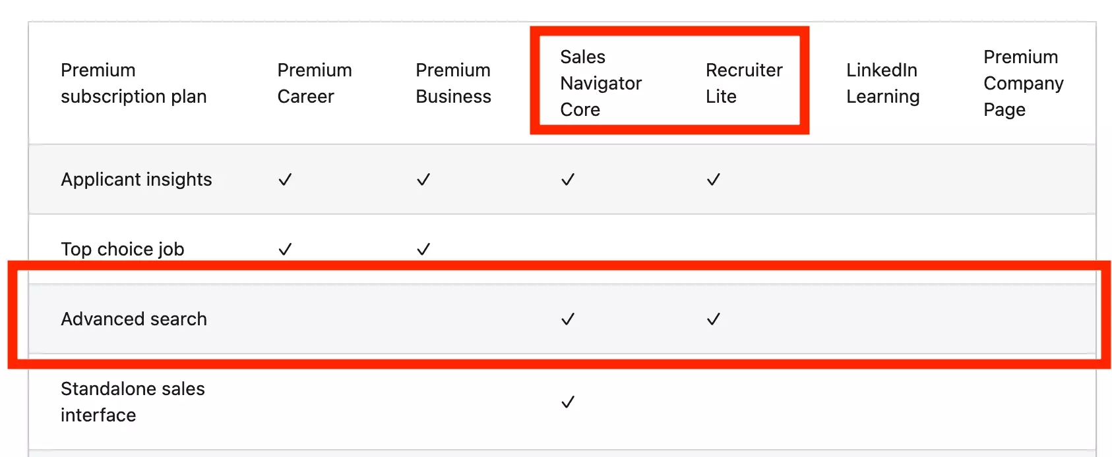The image size is (1112, 457).
Task: Click the Premium subscription plan header cell
Action: (133, 83)
